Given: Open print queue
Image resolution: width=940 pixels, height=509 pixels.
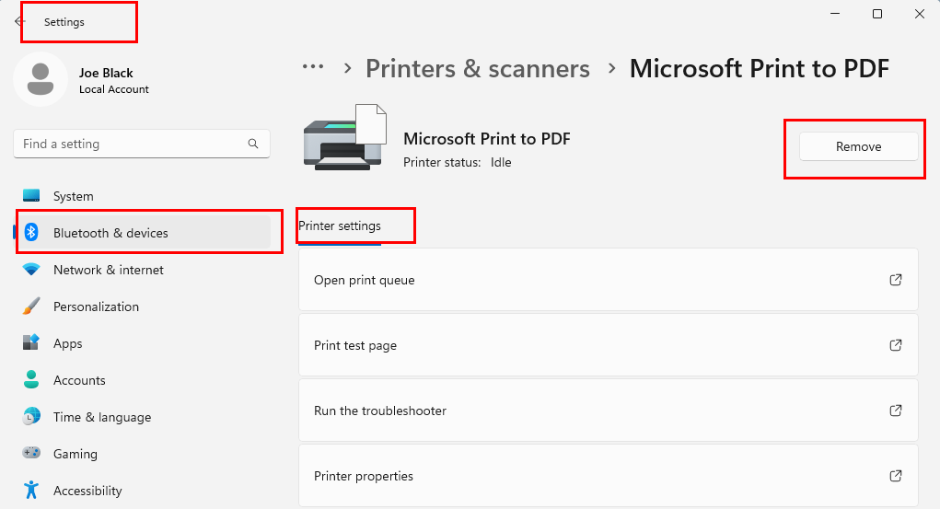Looking at the screenshot, I should tap(609, 280).
